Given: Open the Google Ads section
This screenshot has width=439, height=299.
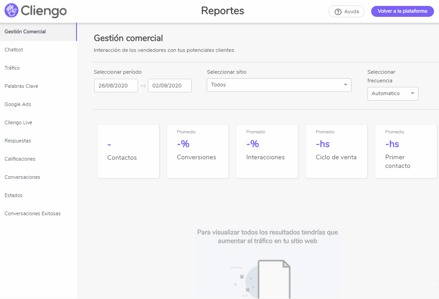Looking at the screenshot, I should coord(18,104).
